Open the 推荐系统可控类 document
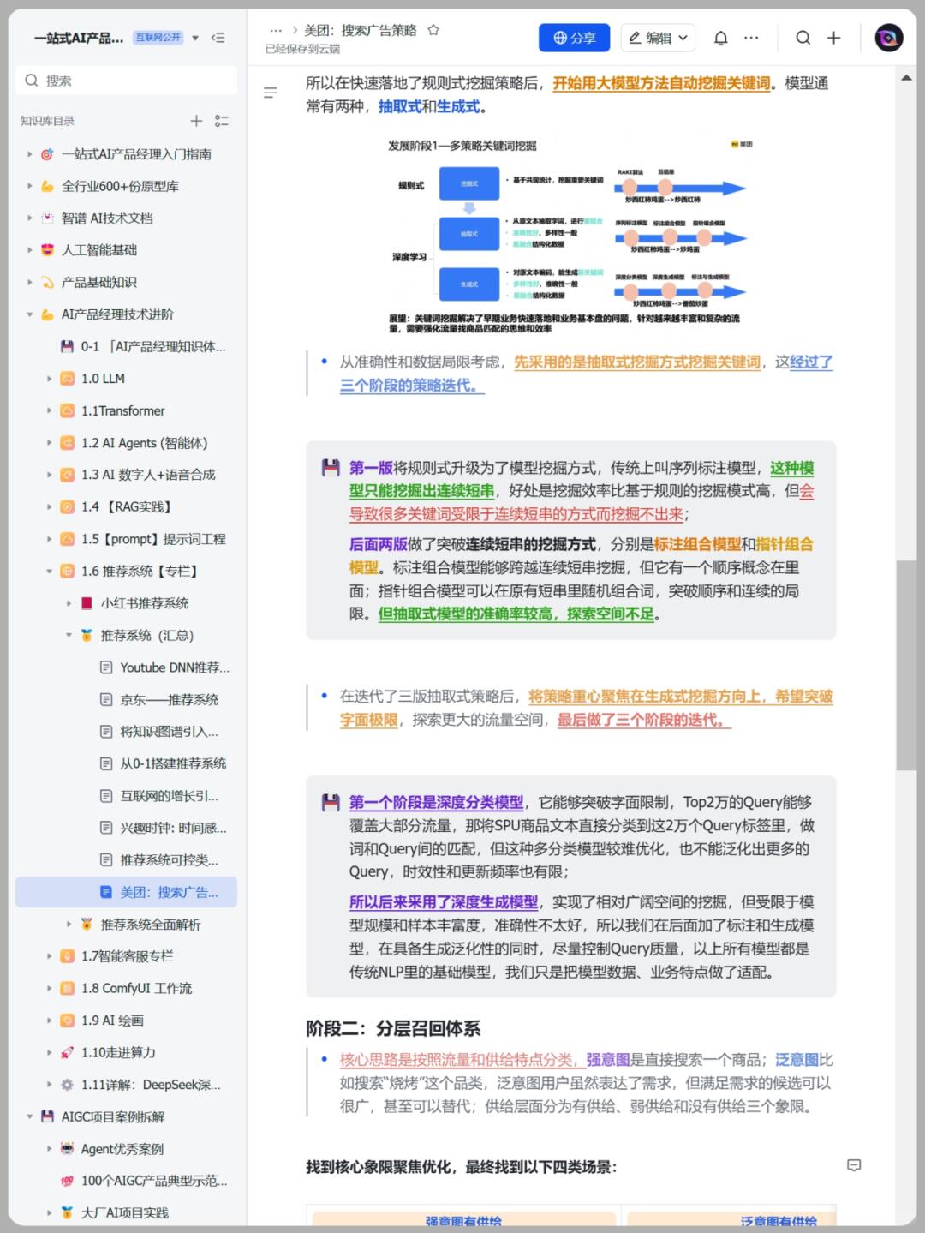 point(169,859)
